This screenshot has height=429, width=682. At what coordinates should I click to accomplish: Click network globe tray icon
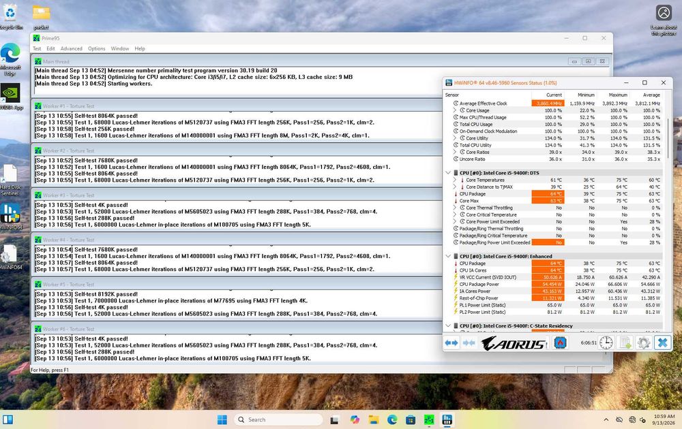[x=632, y=420]
